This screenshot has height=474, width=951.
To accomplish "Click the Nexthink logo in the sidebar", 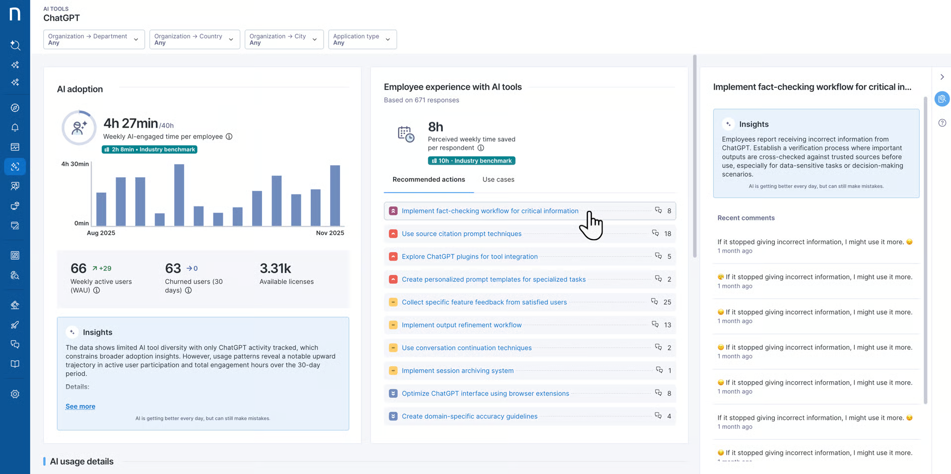I will click(15, 14).
